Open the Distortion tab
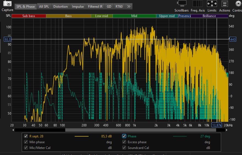Screen dimensions: 242x155 point(61,6)
